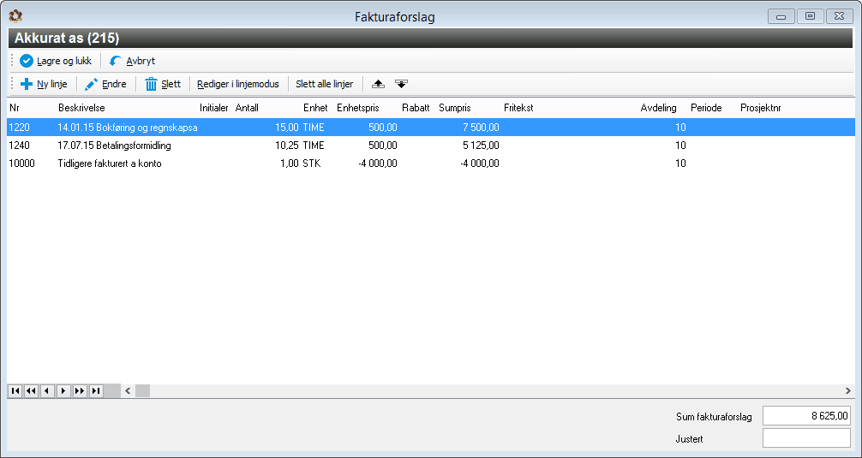
Task: Click the Enhetspris column header
Action: point(358,108)
